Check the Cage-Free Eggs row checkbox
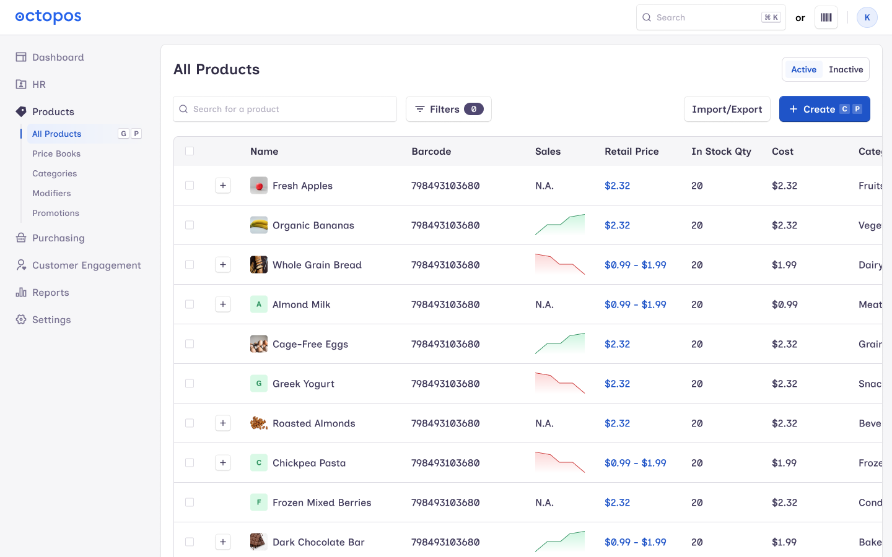This screenshot has height=557, width=892. (190, 344)
